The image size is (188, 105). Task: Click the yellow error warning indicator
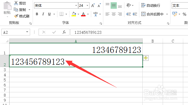146,58
